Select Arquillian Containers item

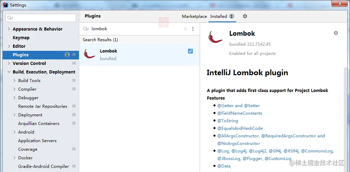tap(39, 123)
